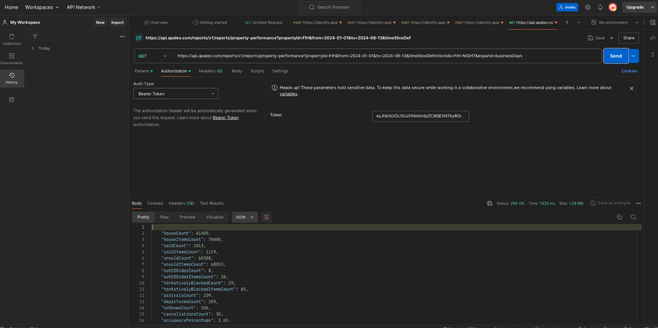Image resolution: width=658 pixels, height=328 pixels.
Task: Open the environment quick look icon
Action: tap(653, 22)
